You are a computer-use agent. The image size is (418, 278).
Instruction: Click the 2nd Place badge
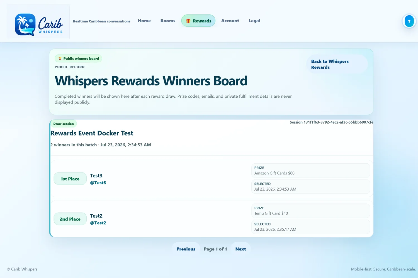70,219
